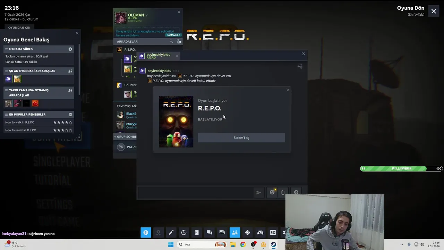The image size is (444, 250).
Task: Click the Counter-Strike group icon in friends list
Action: (x=119, y=85)
